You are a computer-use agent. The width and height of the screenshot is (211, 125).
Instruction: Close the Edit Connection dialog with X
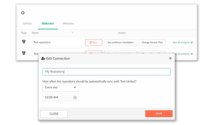(170, 58)
